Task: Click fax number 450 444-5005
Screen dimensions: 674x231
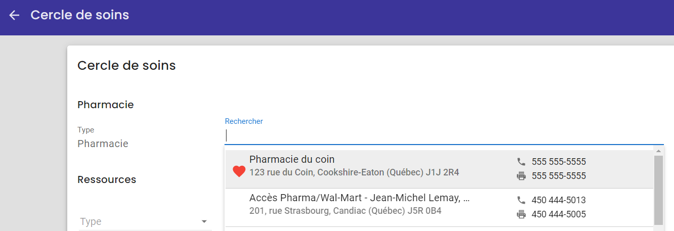Action: pyautogui.click(x=559, y=214)
